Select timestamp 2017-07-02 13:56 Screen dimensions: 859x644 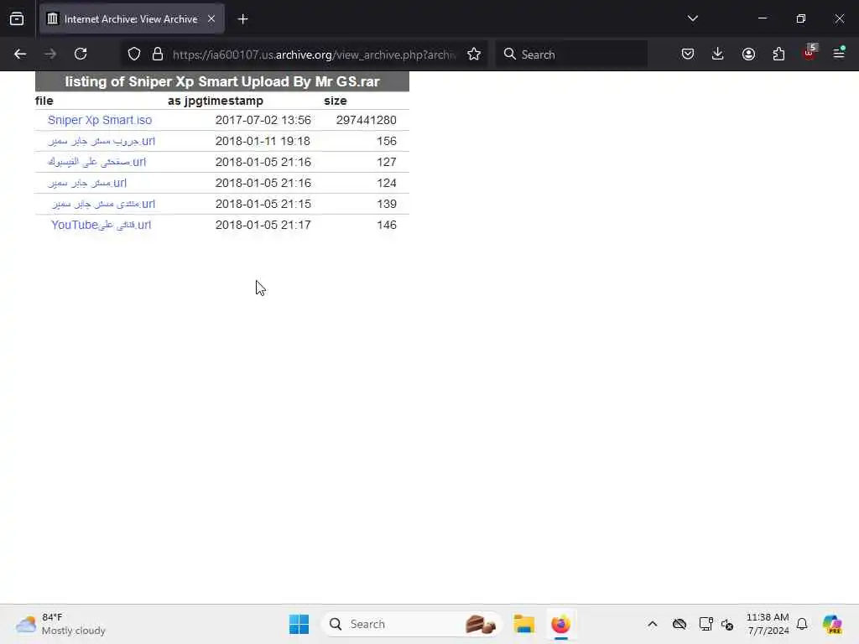tap(263, 120)
